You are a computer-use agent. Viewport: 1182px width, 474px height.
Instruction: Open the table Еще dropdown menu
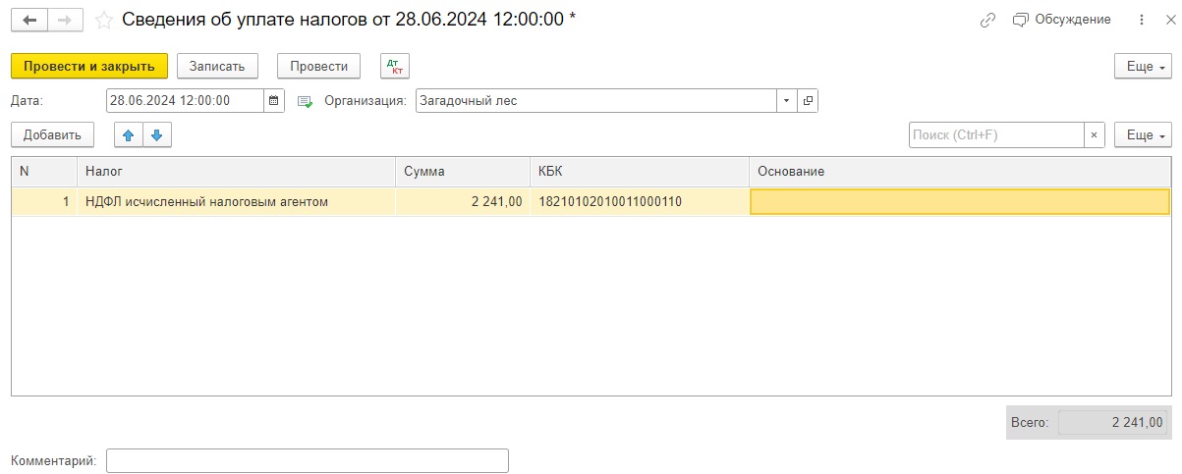tap(1143, 134)
